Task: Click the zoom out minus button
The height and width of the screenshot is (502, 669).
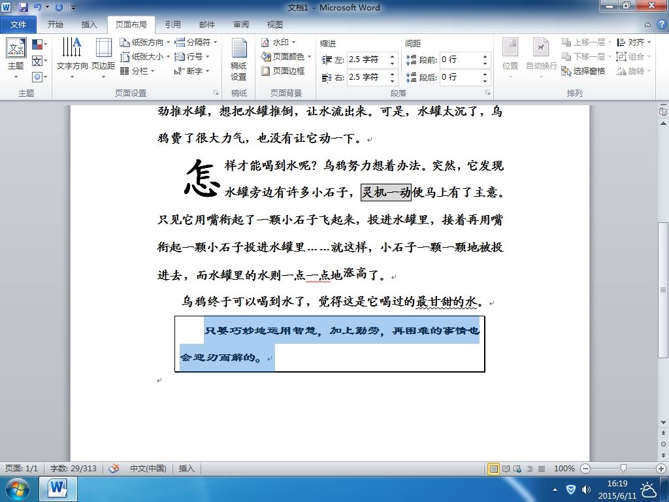Action: tap(586, 469)
